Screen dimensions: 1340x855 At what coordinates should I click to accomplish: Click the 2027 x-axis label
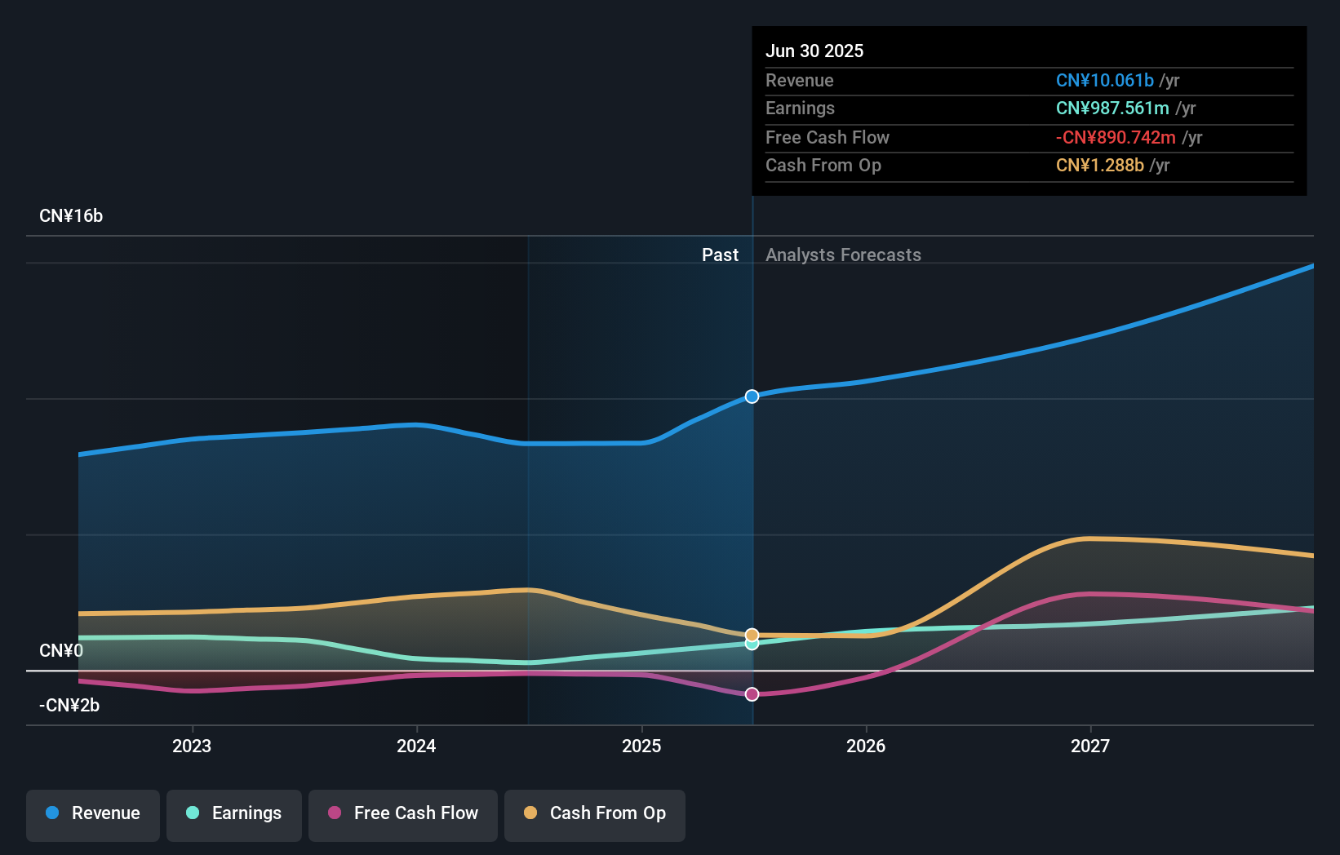[1090, 746]
